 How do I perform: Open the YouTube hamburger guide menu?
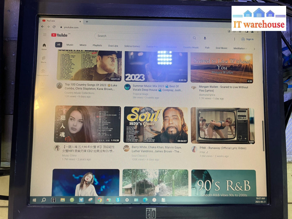point(45,35)
